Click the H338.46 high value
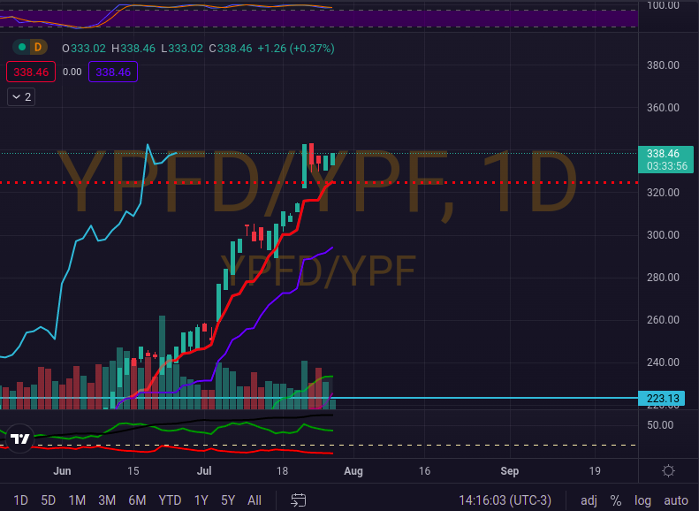 click(133, 48)
